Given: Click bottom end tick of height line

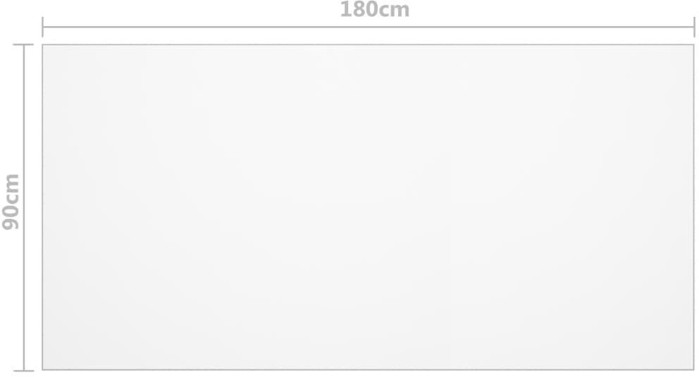Looking at the screenshot, I should click(x=23, y=371).
